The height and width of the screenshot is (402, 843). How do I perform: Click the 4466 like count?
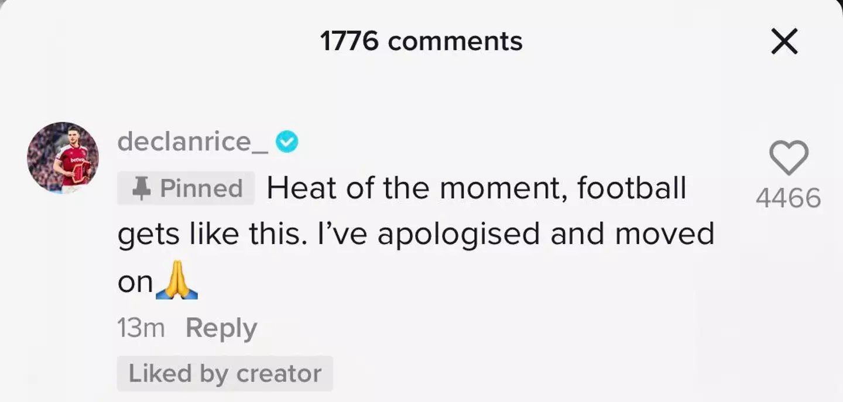click(789, 199)
